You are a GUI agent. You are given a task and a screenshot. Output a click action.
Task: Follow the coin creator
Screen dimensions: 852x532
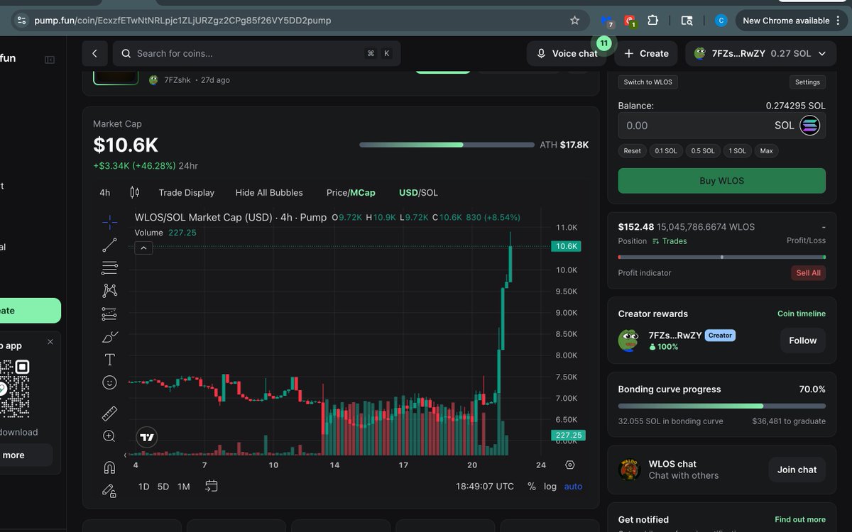(x=802, y=340)
